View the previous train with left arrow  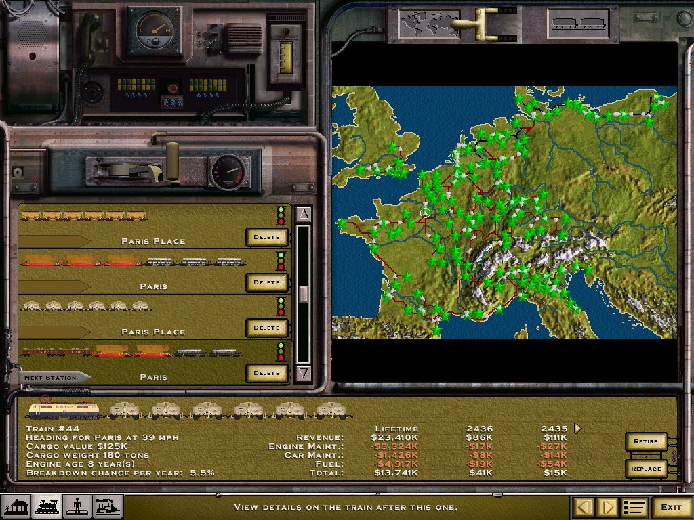click(584, 506)
